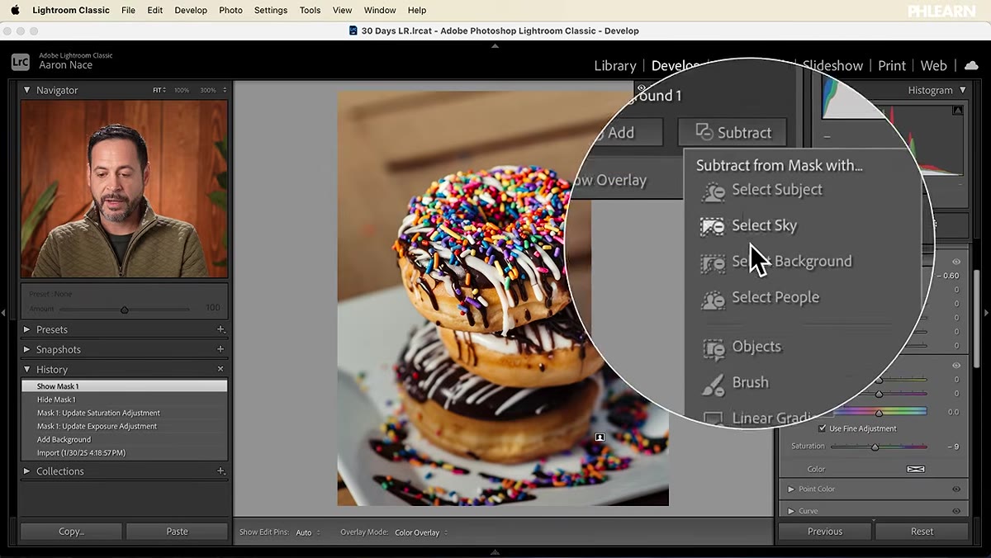Select the 'Add Background' history step

(124, 439)
